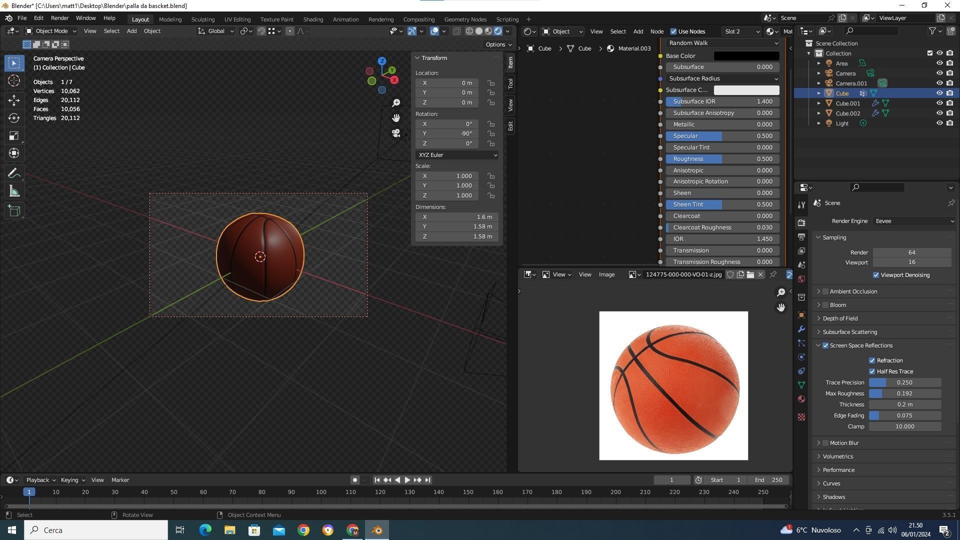Open the Texture properties tab
This screenshot has width=960, height=540.
click(801, 417)
